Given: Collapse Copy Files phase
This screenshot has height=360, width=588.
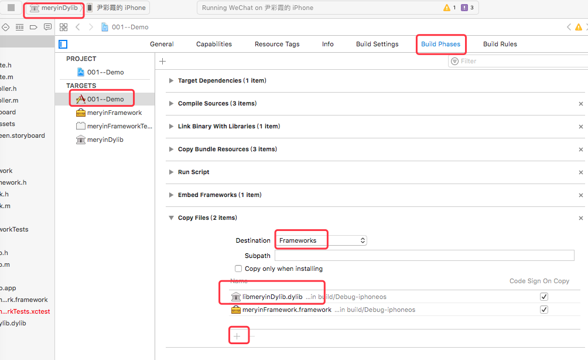Looking at the screenshot, I should [x=171, y=218].
